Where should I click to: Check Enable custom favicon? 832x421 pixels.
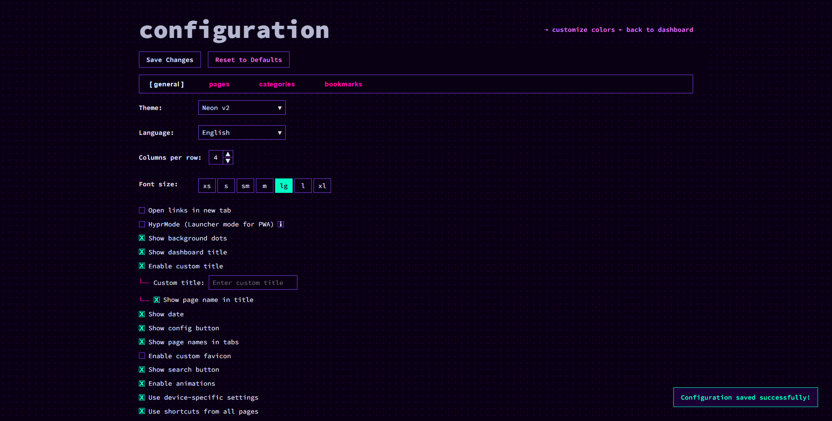[x=142, y=356]
